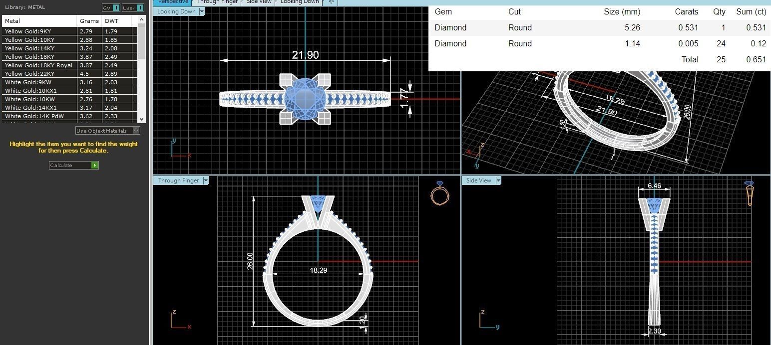Click the Cut column header in gem table
This screenshot has width=771, height=345.
[x=514, y=11]
